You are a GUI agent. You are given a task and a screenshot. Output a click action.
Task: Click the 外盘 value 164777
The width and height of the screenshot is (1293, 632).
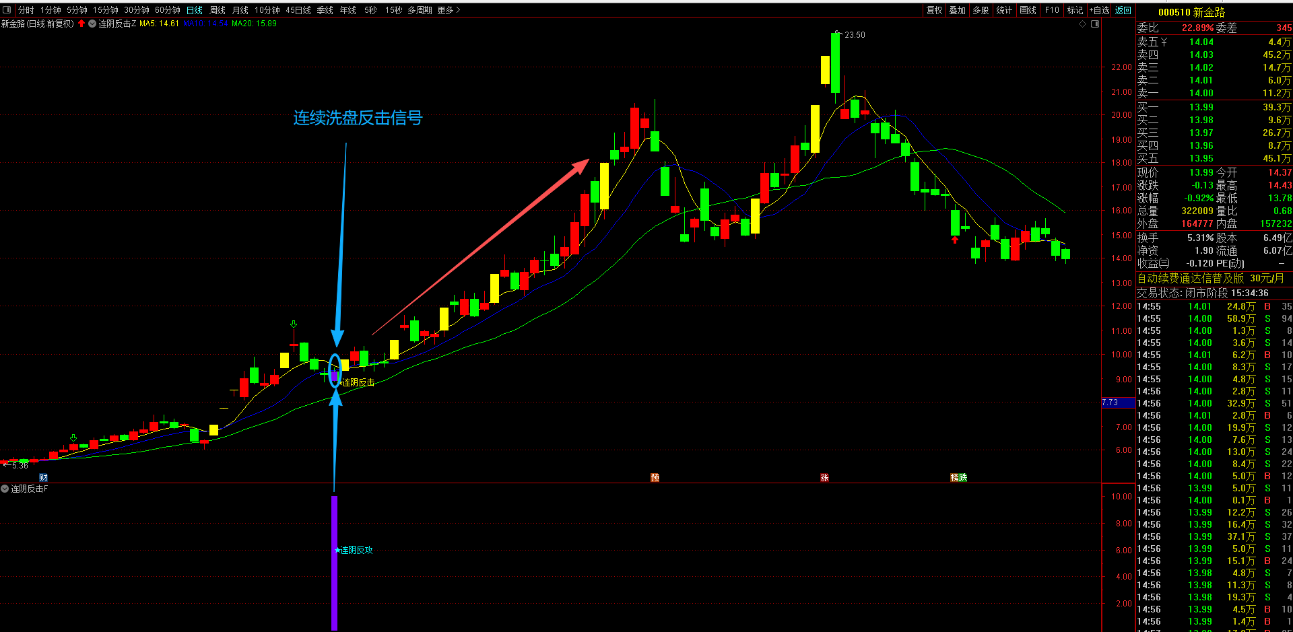pos(1197,223)
